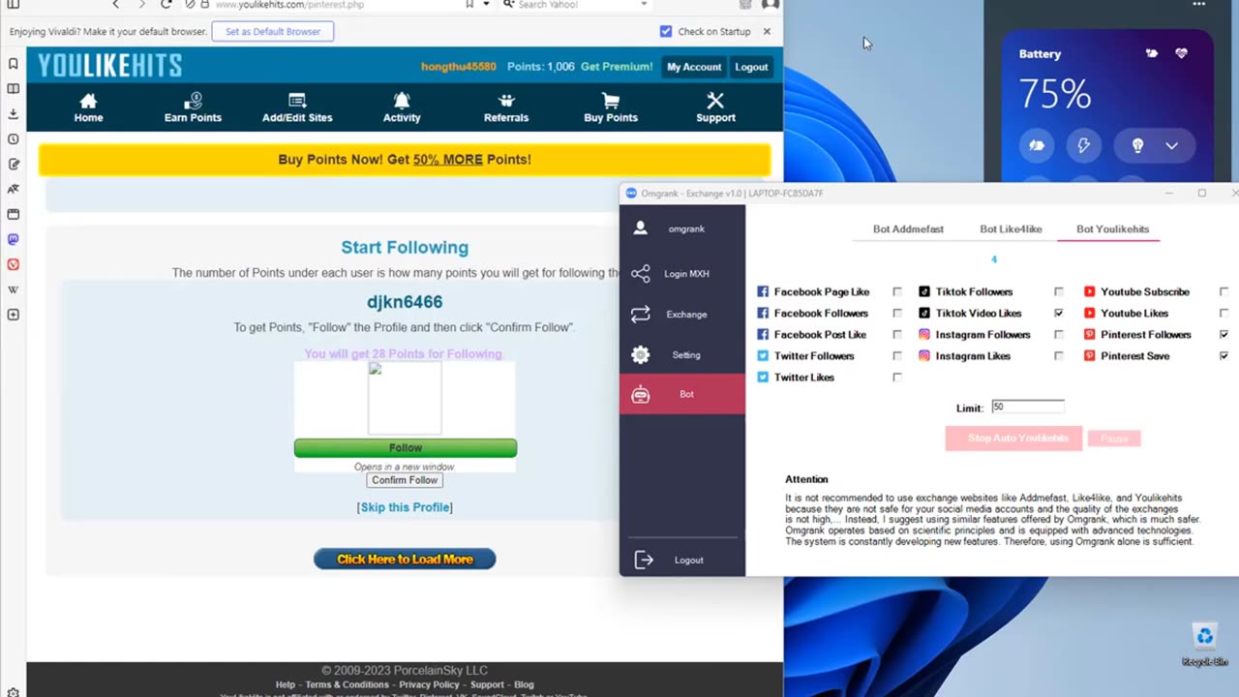The image size is (1239, 697).
Task: Enable Twitter Followers checkbox
Action: click(897, 355)
